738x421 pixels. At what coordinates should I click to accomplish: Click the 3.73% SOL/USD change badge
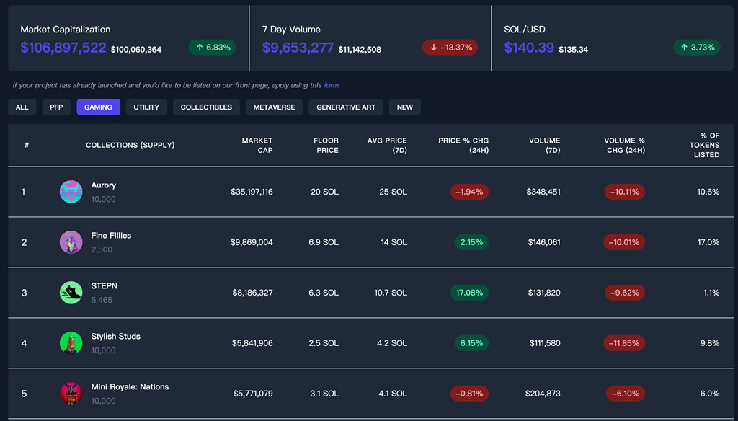697,47
